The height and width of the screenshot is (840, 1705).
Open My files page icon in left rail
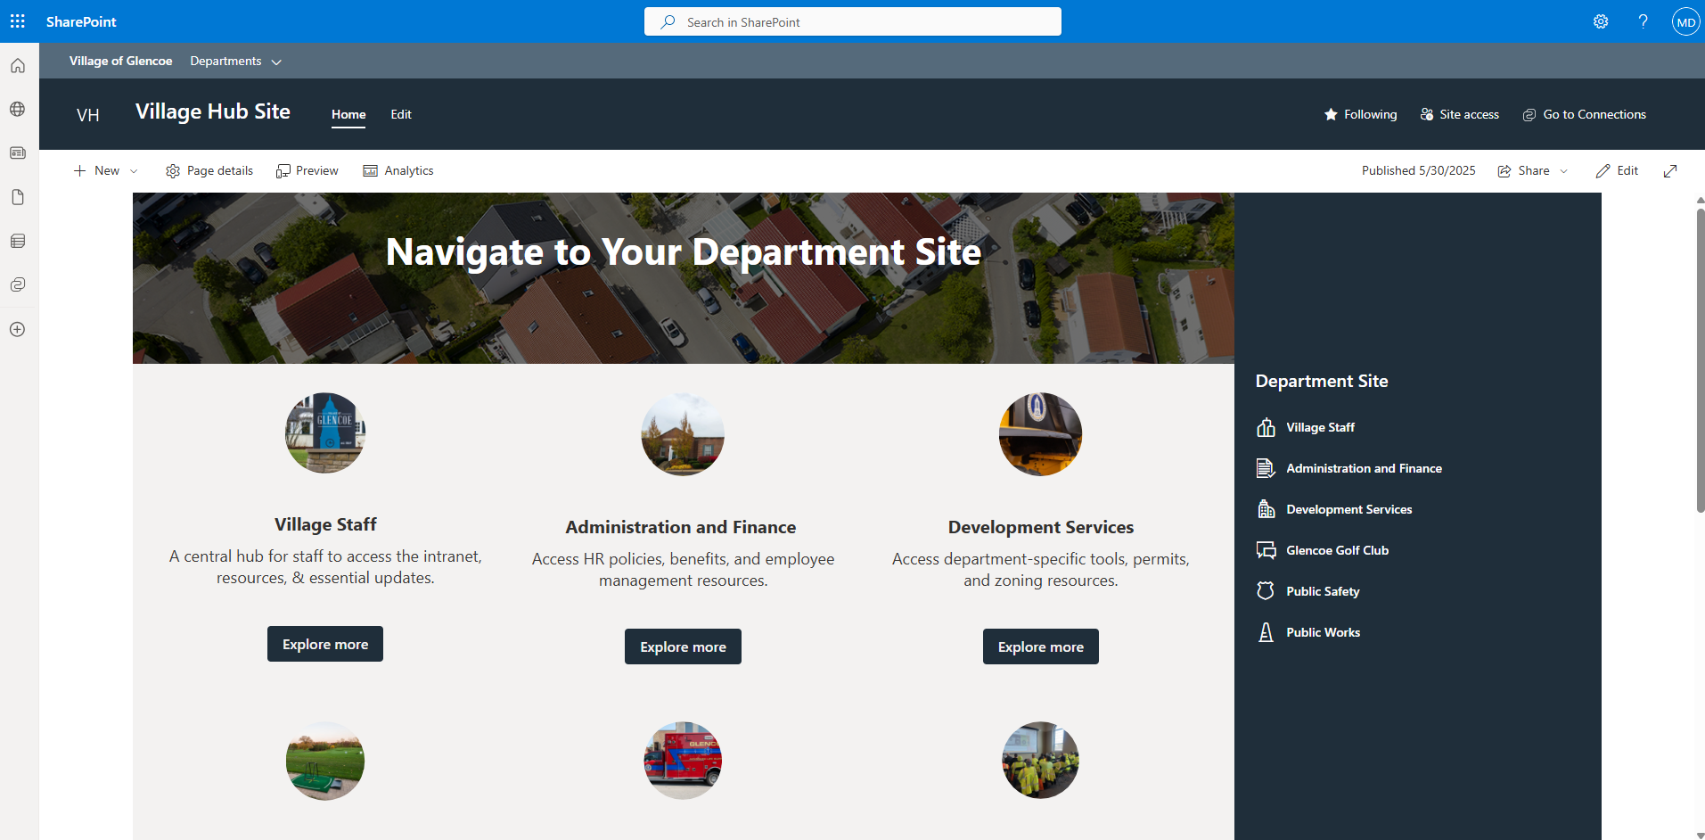[18, 197]
